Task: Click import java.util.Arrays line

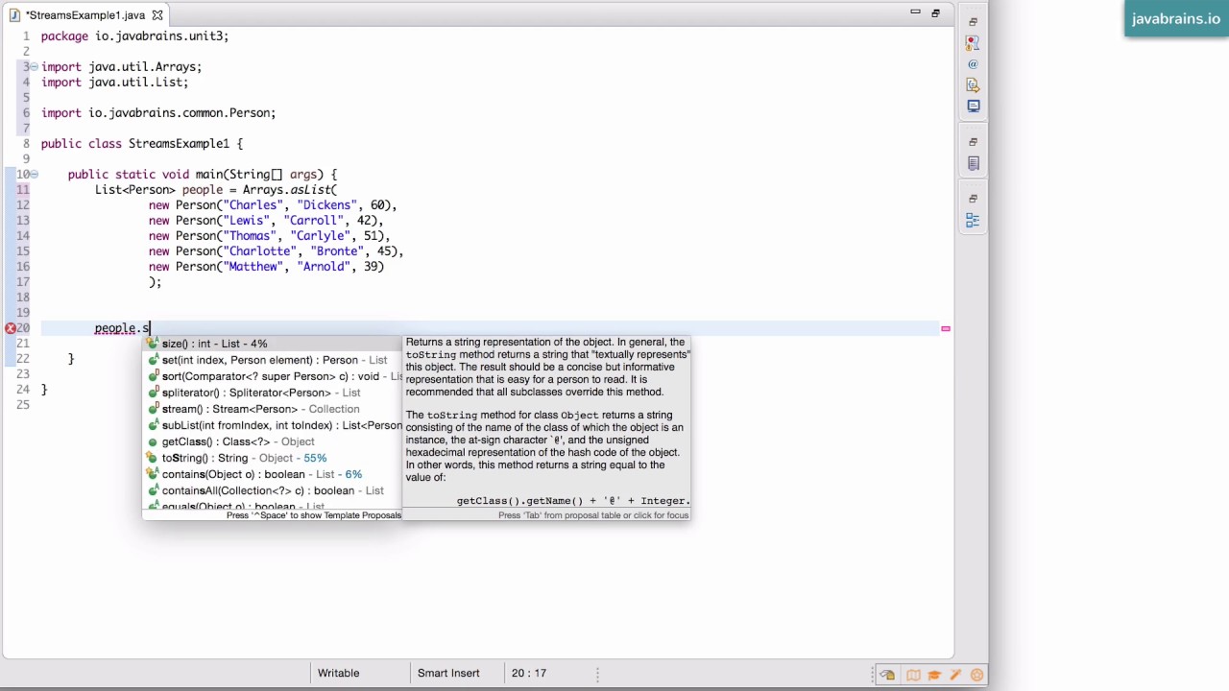Action: (x=121, y=67)
